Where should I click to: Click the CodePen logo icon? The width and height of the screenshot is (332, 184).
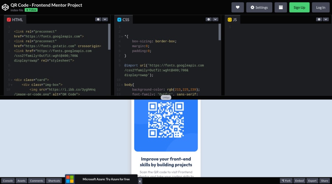click(5, 7)
